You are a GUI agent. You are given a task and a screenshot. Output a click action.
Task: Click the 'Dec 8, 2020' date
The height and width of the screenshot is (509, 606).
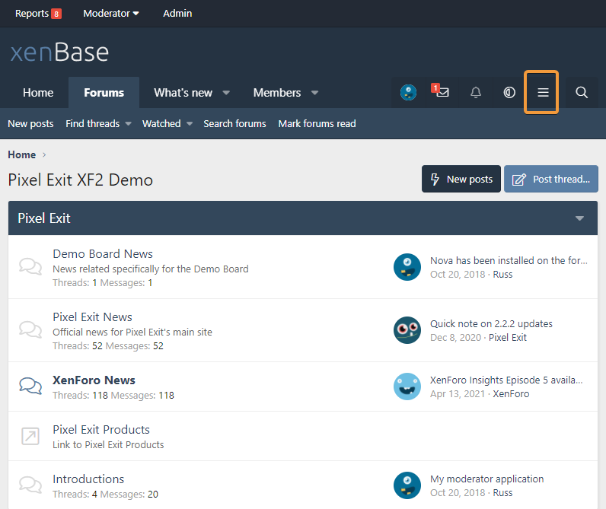click(456, 338)
